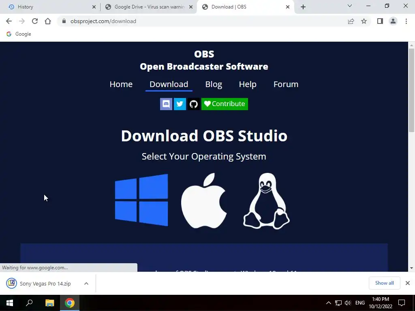415x311 pixels.
Task: Close the History tab
Action: (94, 7)
